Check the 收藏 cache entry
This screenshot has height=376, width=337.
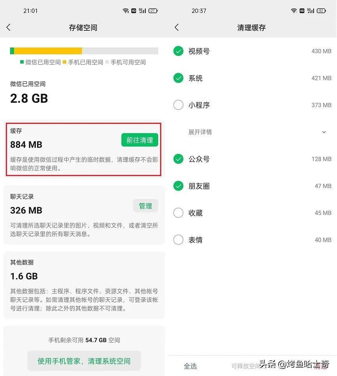tap(178, 213)
